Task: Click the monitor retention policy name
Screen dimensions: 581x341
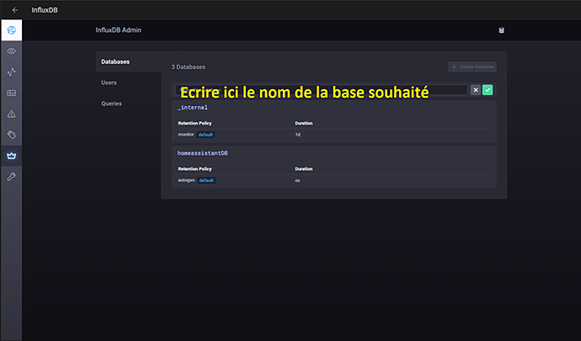Action: coord(186,135)
